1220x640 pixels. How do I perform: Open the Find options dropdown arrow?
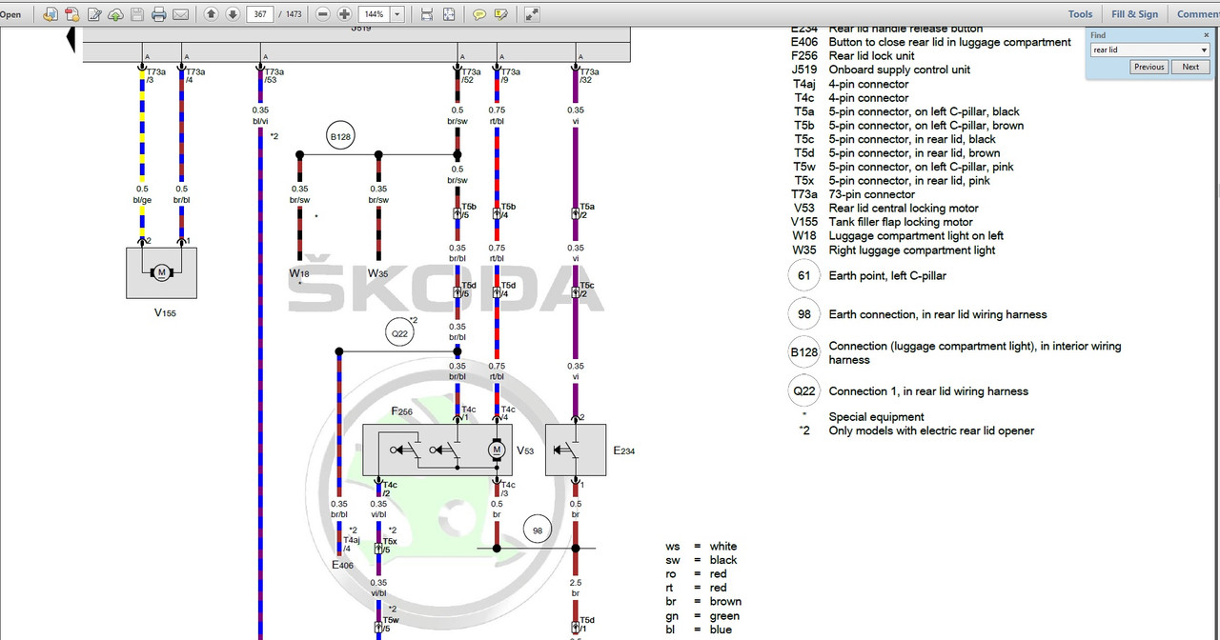(1206, 50)
